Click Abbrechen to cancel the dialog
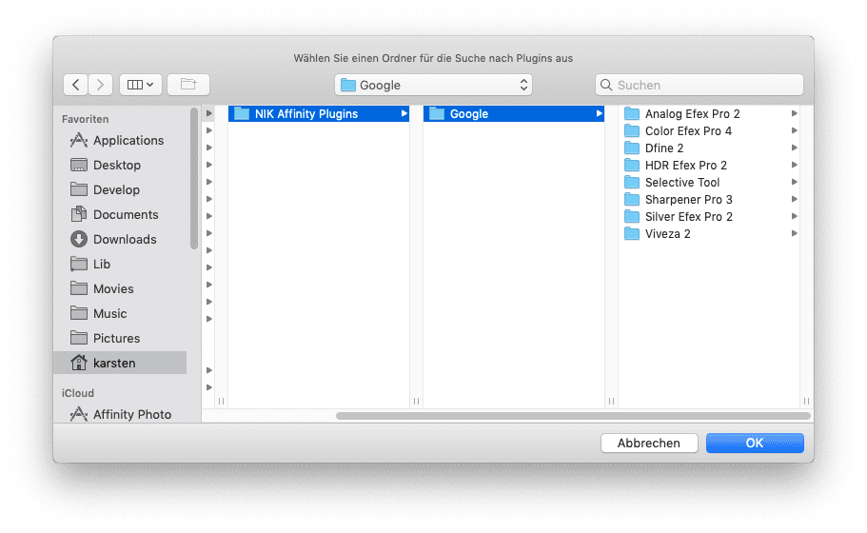The width and height of the screenshot is (867, 533). tap(649, 443)
